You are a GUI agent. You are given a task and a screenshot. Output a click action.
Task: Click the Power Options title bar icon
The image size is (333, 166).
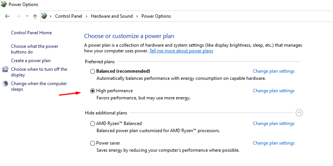[x=4, y=4]
